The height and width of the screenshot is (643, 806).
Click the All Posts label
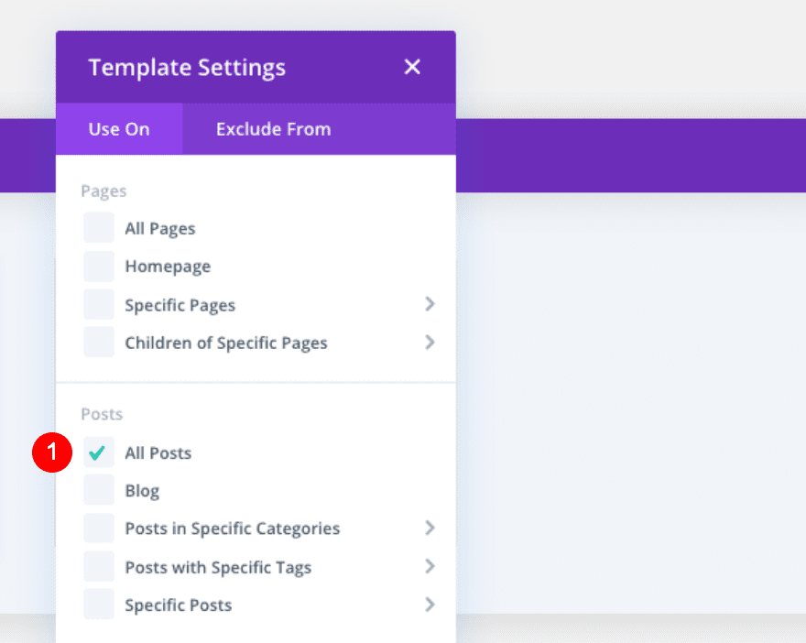click(158, 453)
